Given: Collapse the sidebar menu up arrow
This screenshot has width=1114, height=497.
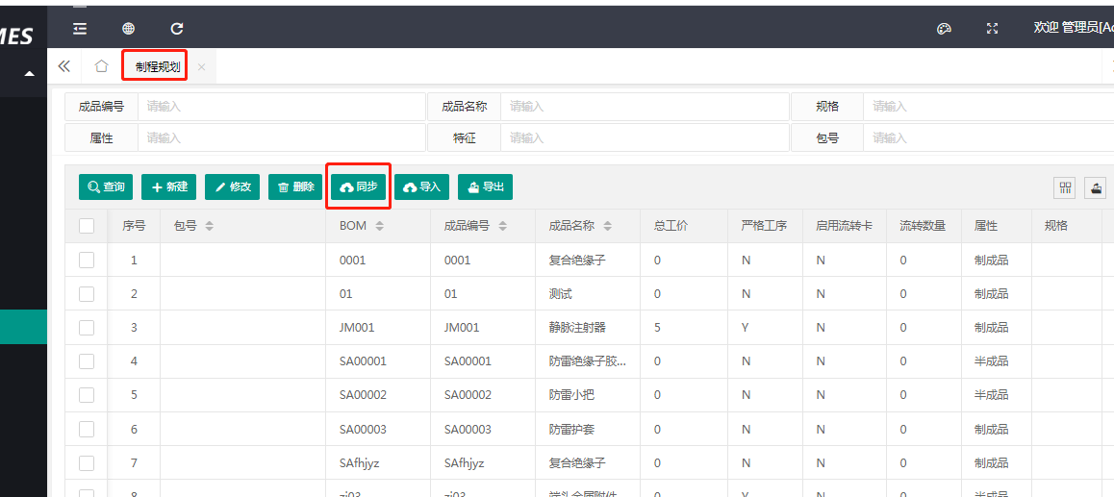Looking at the screenshot, I should (x=29, y=74).
